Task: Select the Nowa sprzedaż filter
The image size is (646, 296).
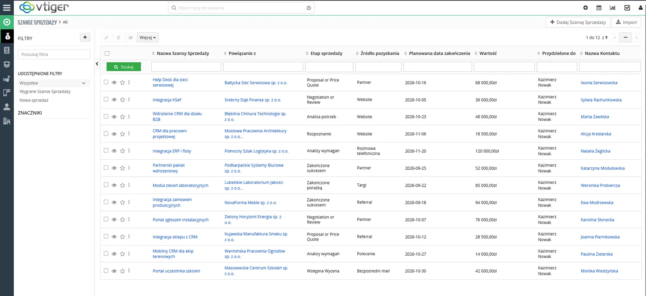Action: (34, 100)
